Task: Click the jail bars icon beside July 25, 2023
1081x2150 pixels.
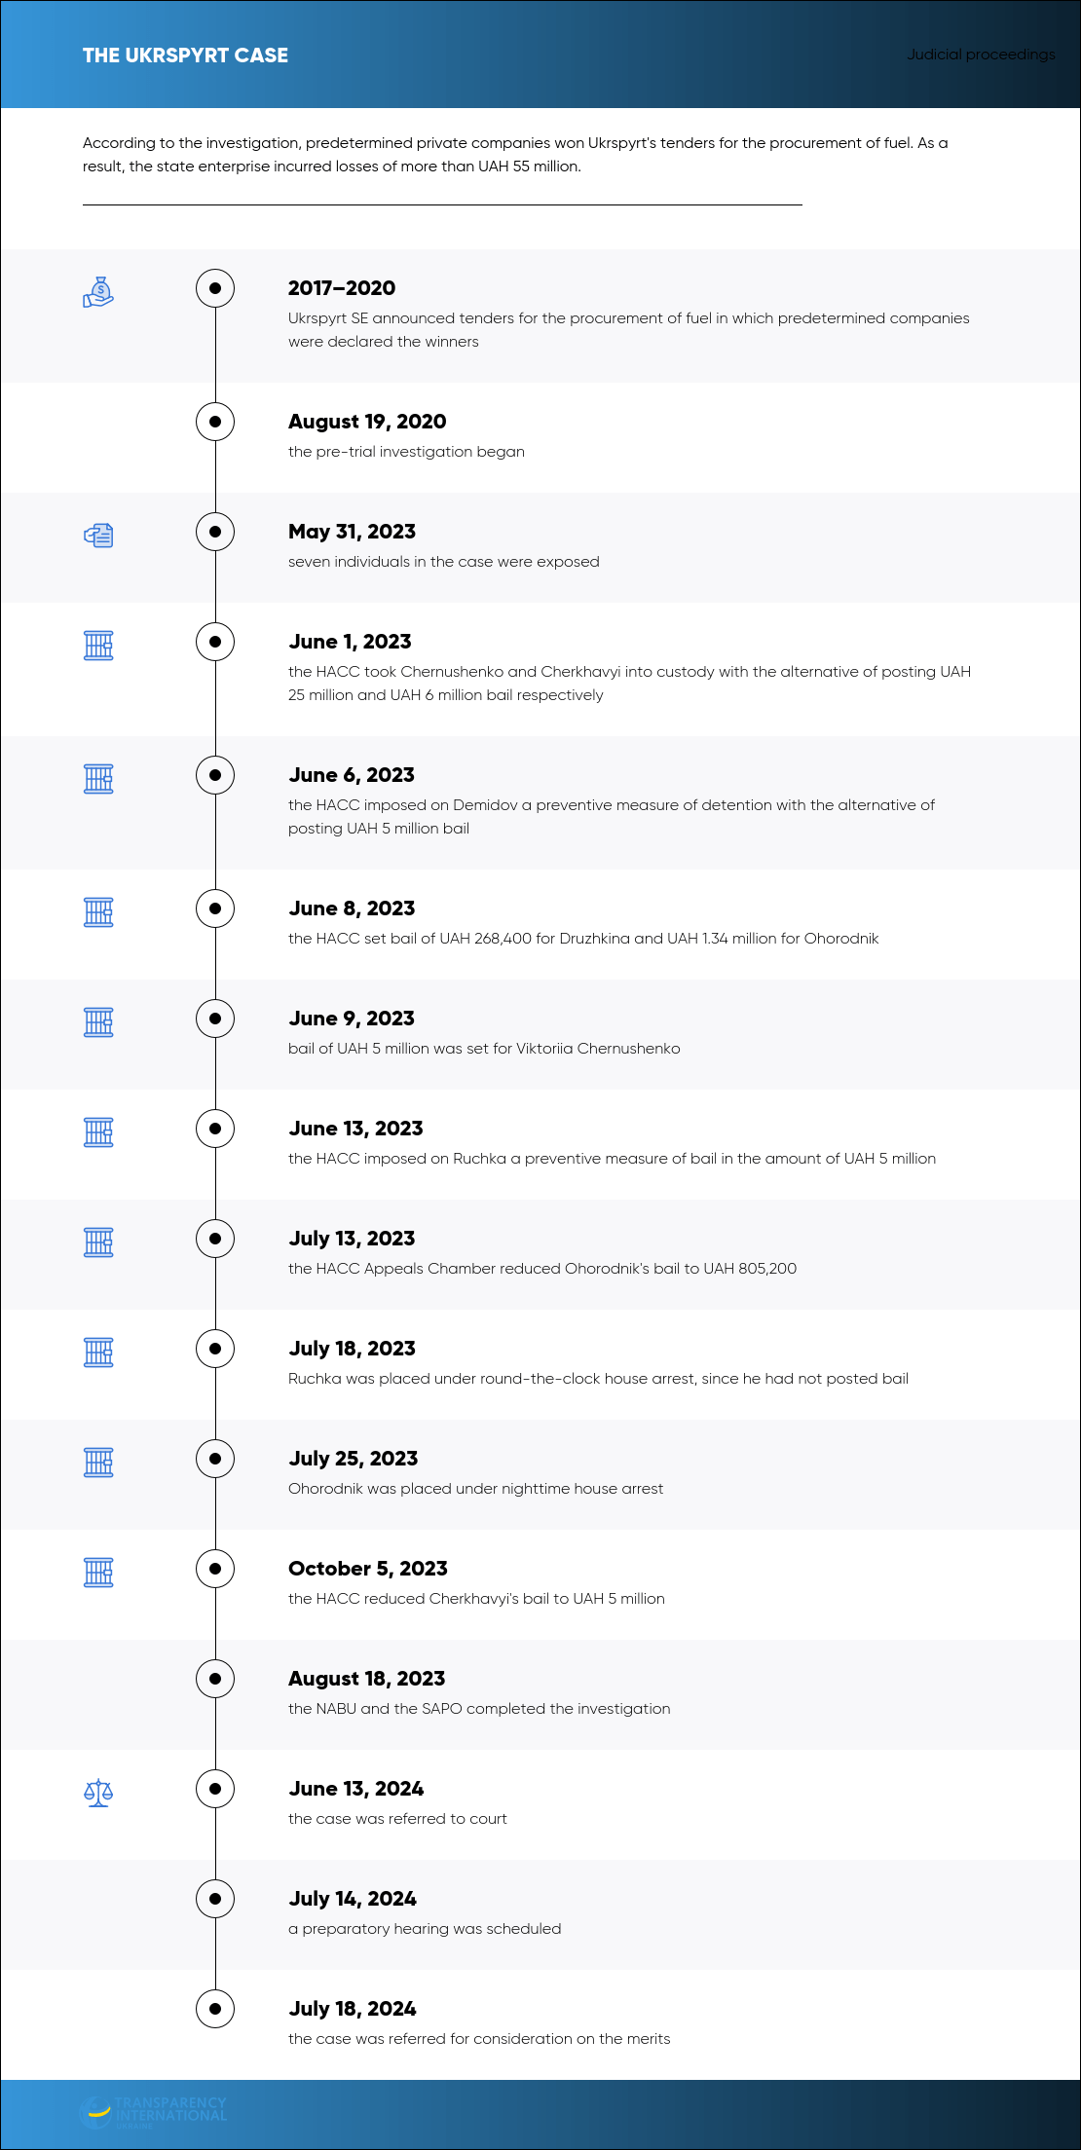Action: (98, 1462)
